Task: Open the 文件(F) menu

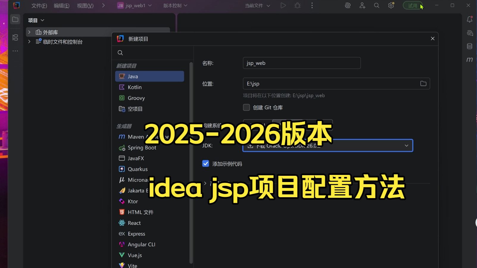Action: [39, 5]
